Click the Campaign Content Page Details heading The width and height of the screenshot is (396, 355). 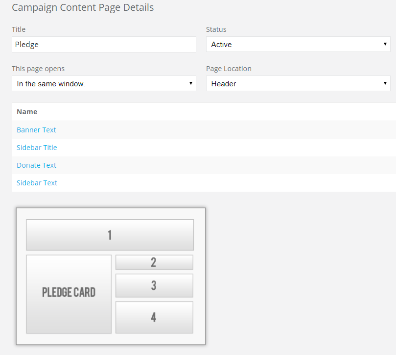(83, 7)
